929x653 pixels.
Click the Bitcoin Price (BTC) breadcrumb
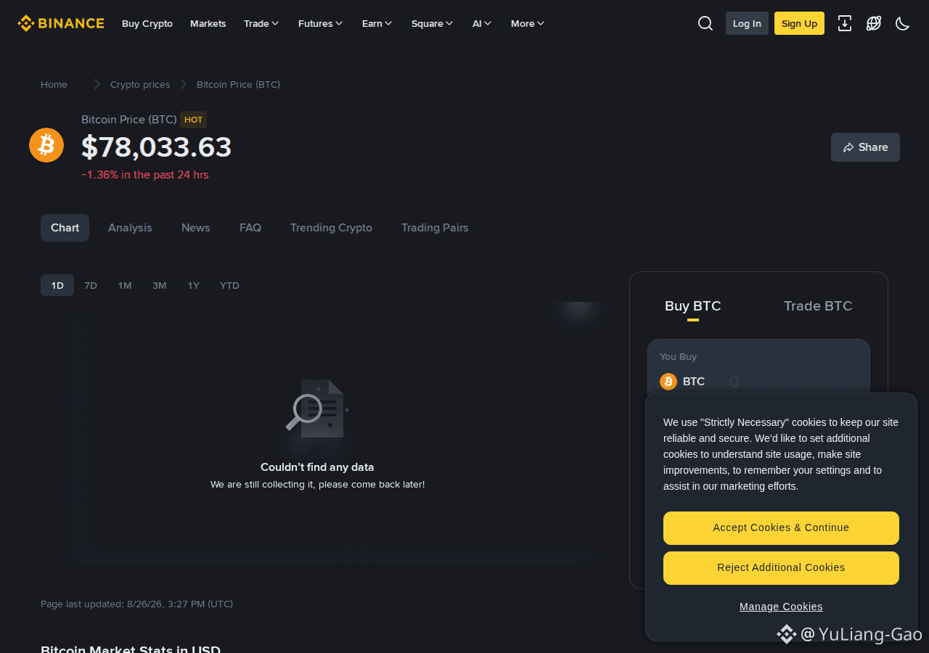pyautogui.click(x=238, y=84)
